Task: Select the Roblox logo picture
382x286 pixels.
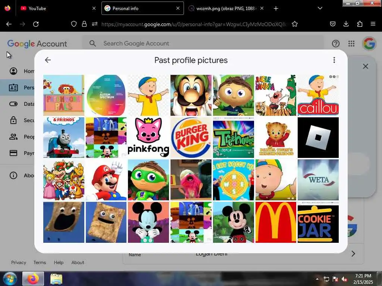Action: tap(318, 137)
